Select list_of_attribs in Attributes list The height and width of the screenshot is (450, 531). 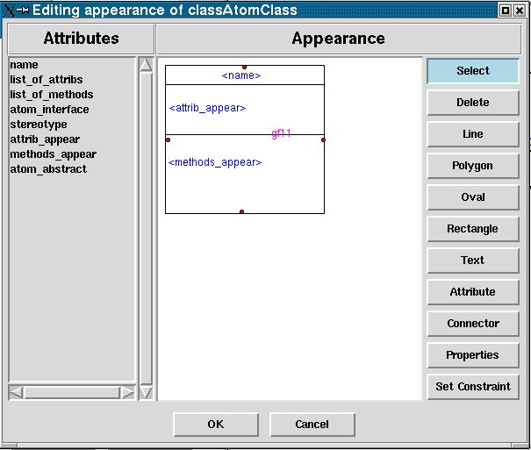click(x=46, y=80)
